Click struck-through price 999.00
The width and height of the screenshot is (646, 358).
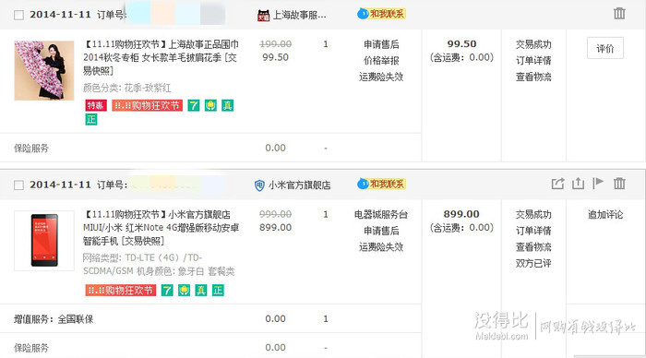(275, 214)
